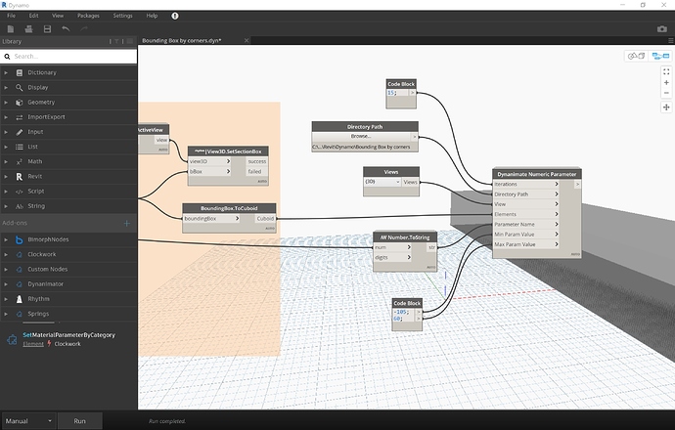This screenshot has height=430, width=675.
Task: Click the Display magnifier category icon
Action: pyautogui.click(x=19, y=87)
